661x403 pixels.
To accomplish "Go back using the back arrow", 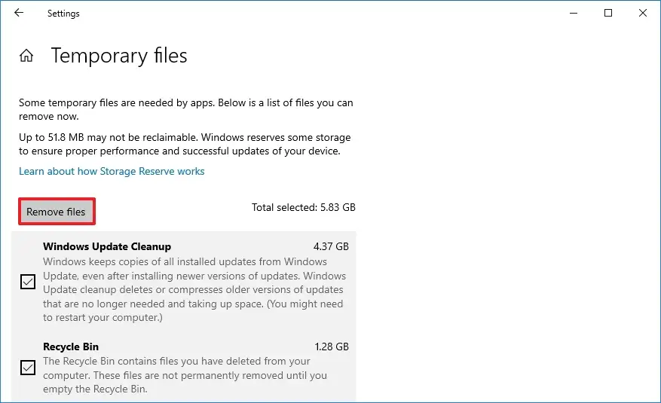I will pyautogui.click(x=19, y=13).
